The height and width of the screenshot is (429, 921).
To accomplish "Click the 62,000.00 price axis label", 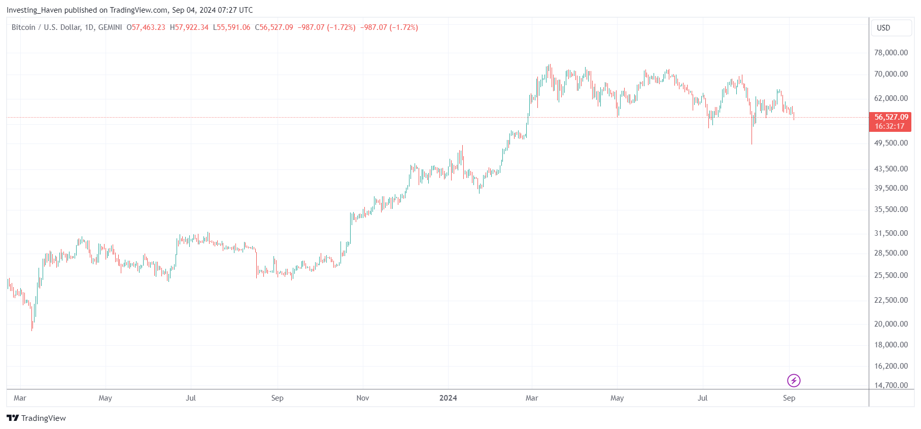I will coord(891,98).
